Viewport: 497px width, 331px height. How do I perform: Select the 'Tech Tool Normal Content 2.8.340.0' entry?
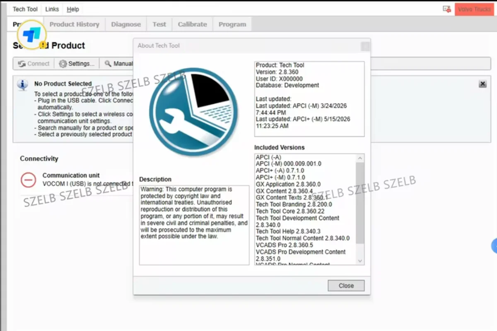pos(303,238)
